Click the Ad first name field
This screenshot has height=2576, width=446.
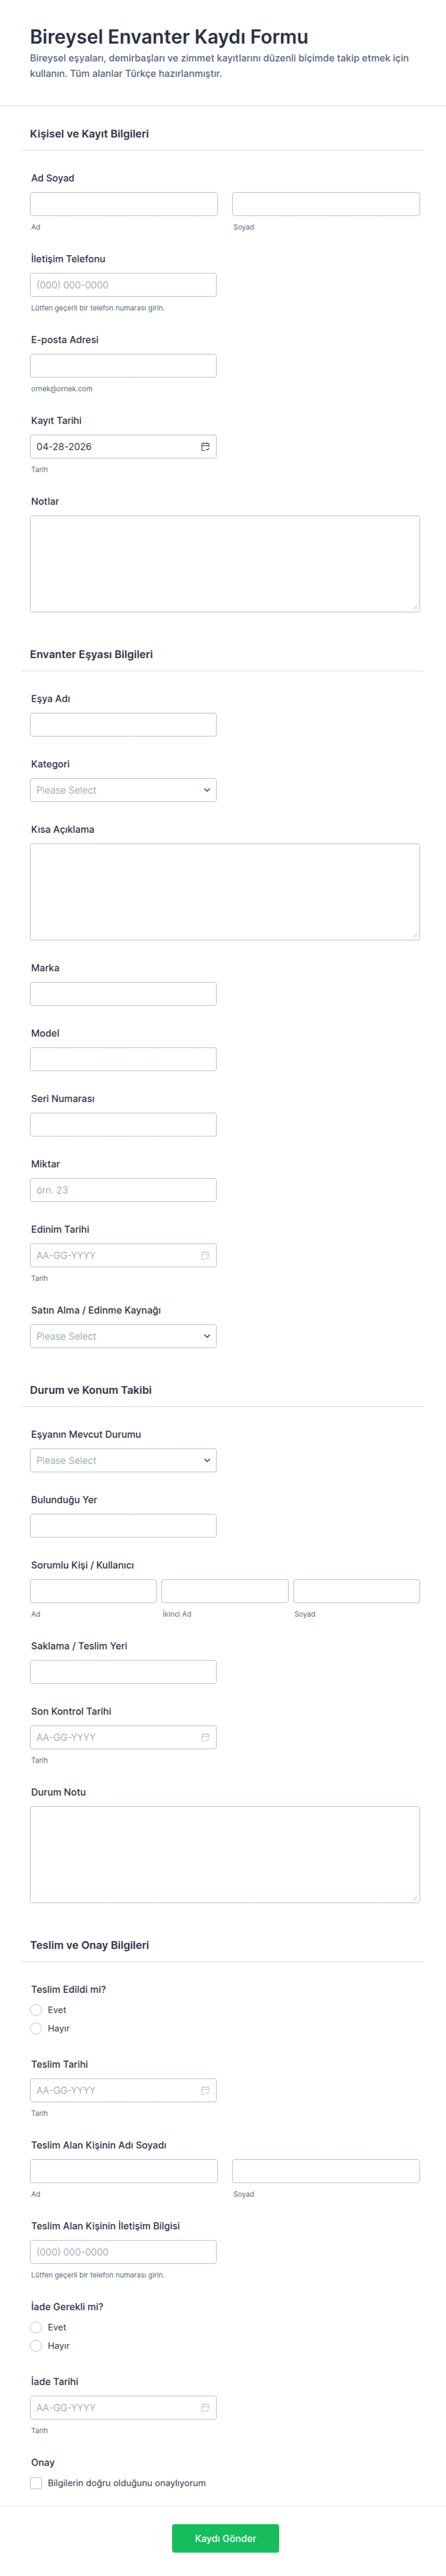123,204
